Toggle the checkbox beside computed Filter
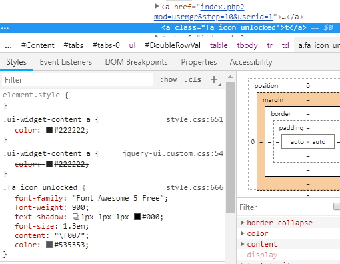Image resolution: width=340 pixels, height=264 pixels. click(x=337, y=207)
